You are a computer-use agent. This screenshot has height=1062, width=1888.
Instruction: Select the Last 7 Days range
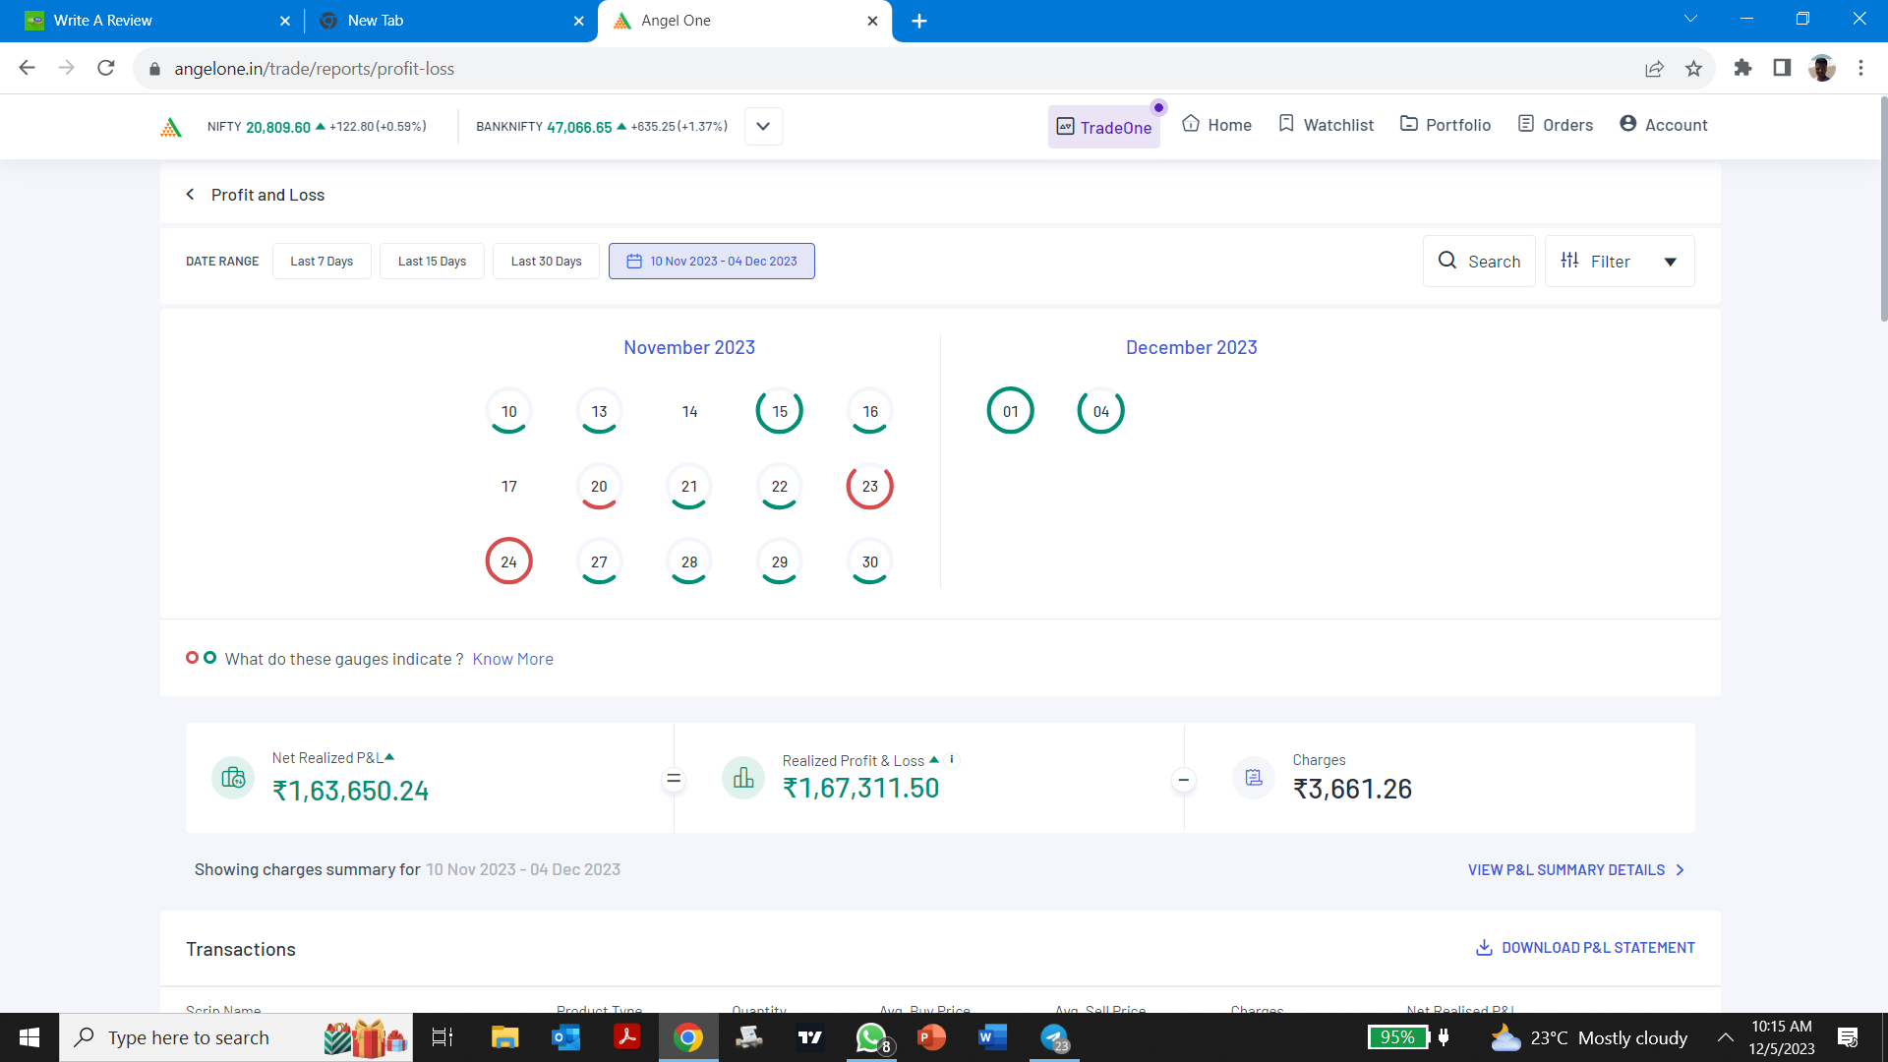click(322, 262)
